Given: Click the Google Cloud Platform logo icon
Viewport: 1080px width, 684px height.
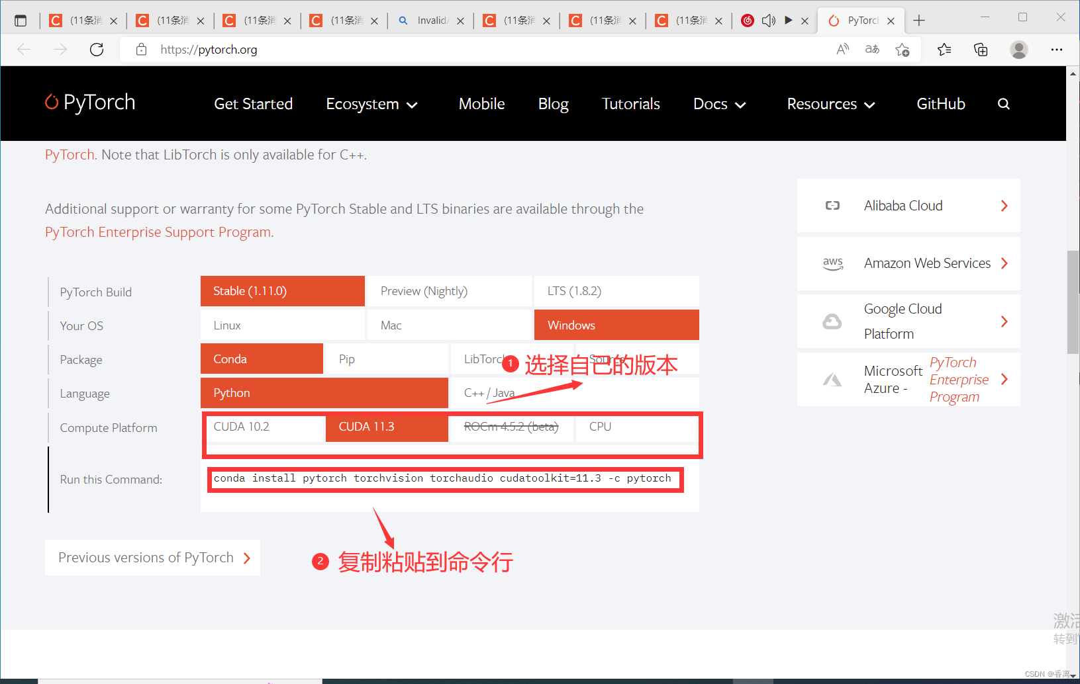Looking at the screenshot, I should coord(832,321).
